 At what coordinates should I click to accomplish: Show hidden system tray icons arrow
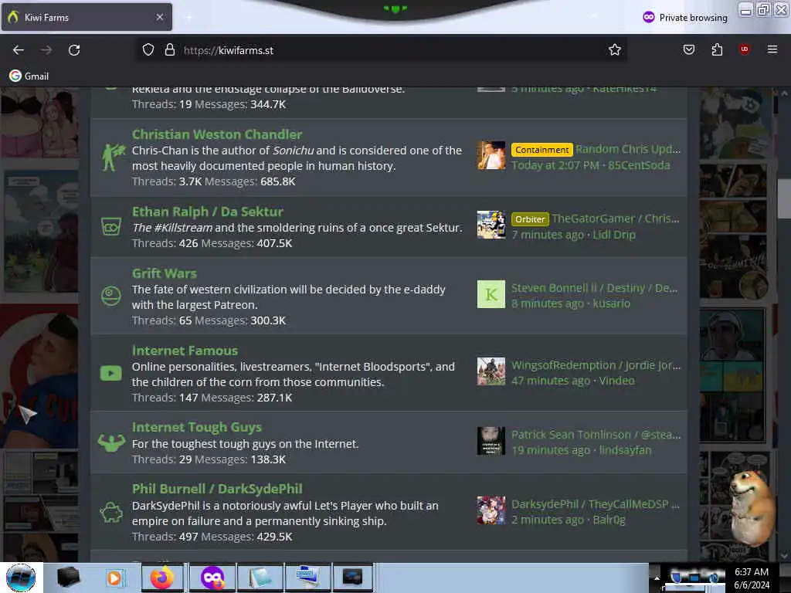coord(657,578)
